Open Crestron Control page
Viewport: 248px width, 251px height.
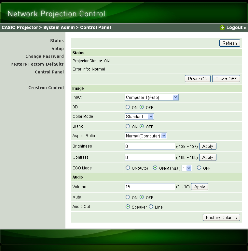tap(46, 88)
